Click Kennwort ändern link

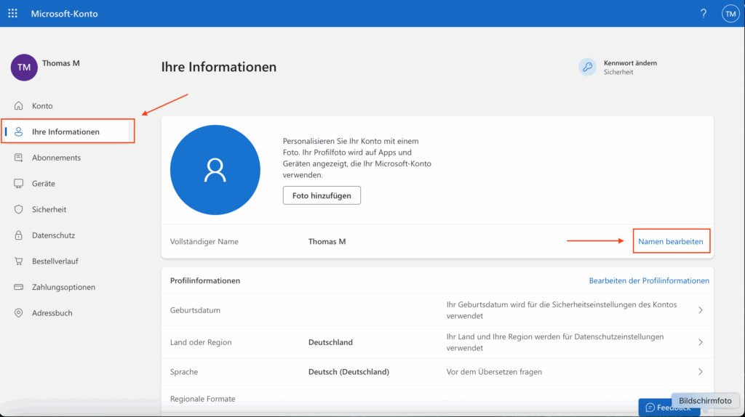pos(630,62)
